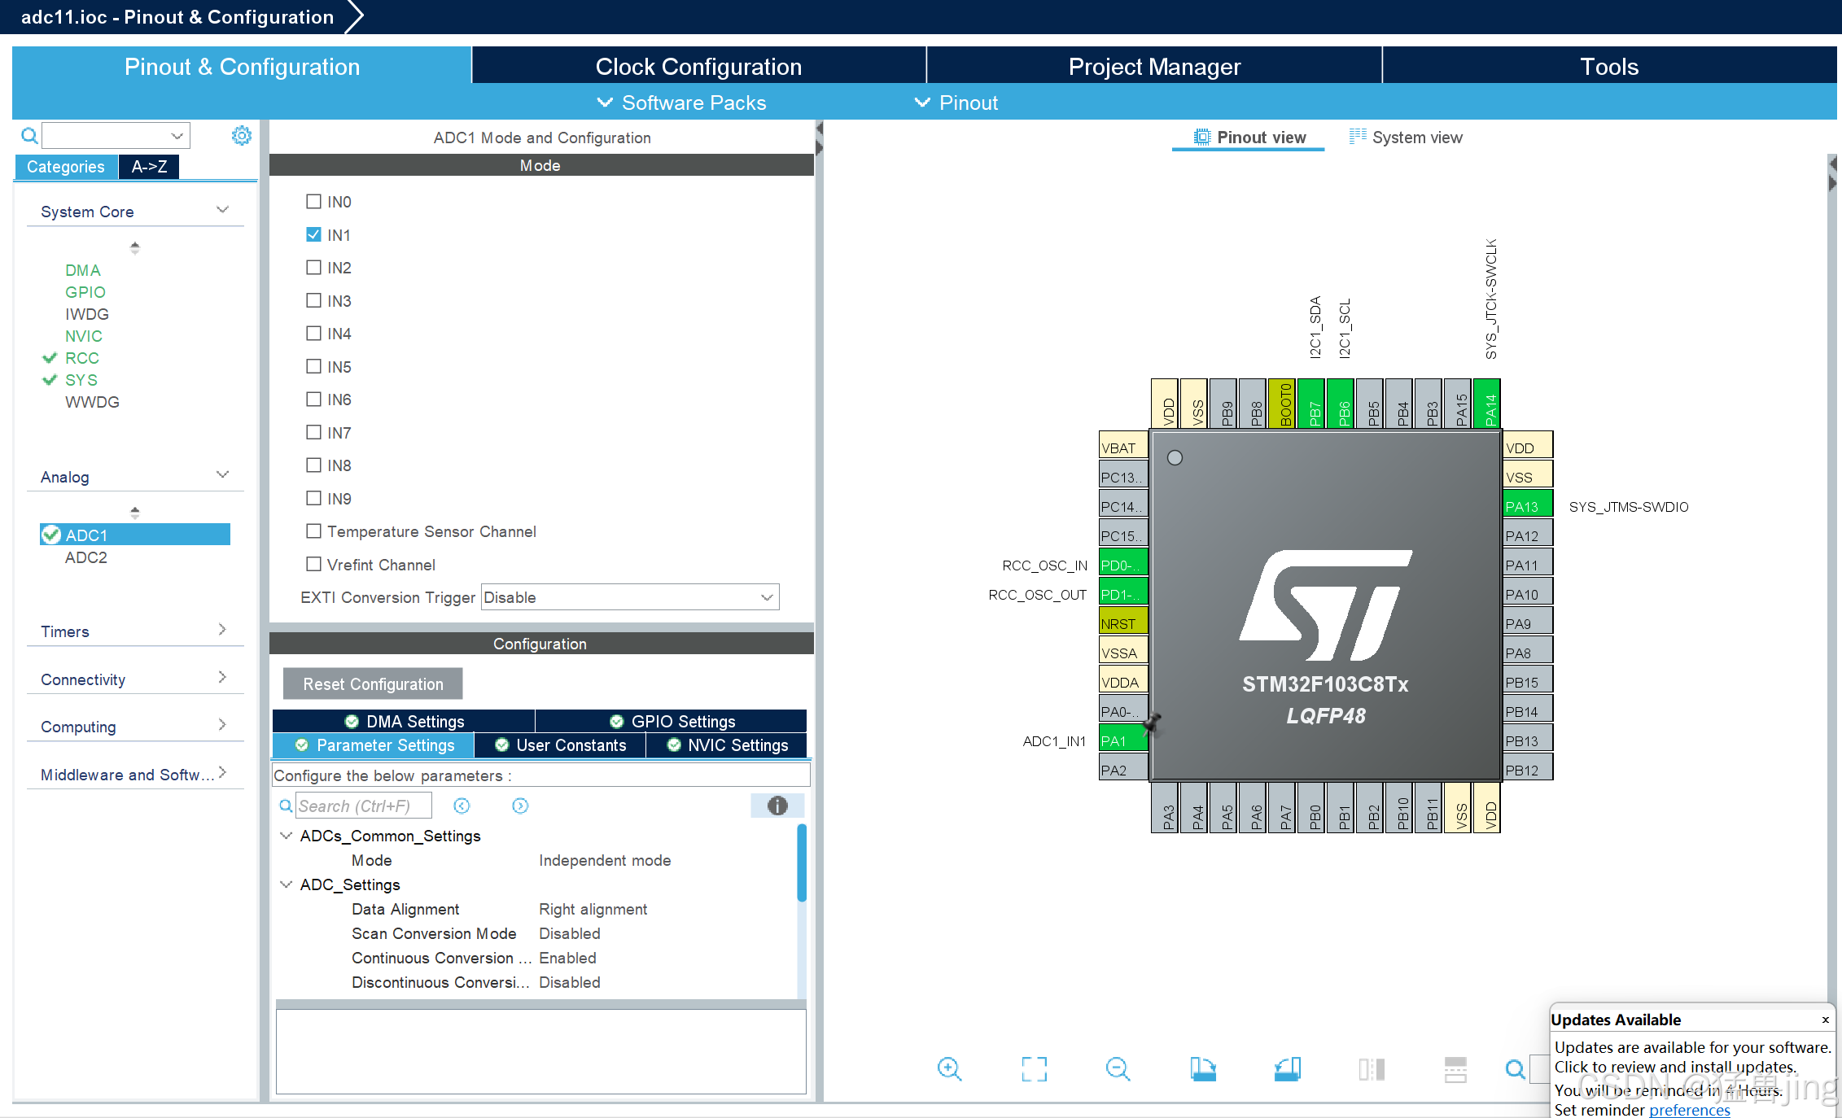Click the preferences link in Updates popup
Image resolution: width=1842 pixels, height=1118 pixels.
1691,1109
